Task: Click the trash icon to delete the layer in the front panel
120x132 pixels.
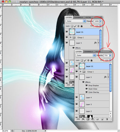Action: tap(107, 119)
